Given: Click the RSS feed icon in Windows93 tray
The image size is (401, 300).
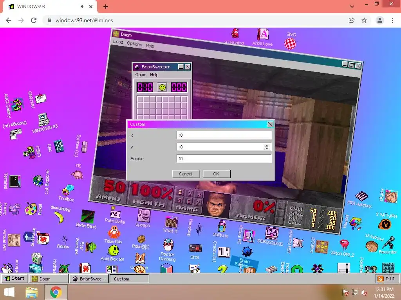Looking at the screenshot, I should 381,279.
